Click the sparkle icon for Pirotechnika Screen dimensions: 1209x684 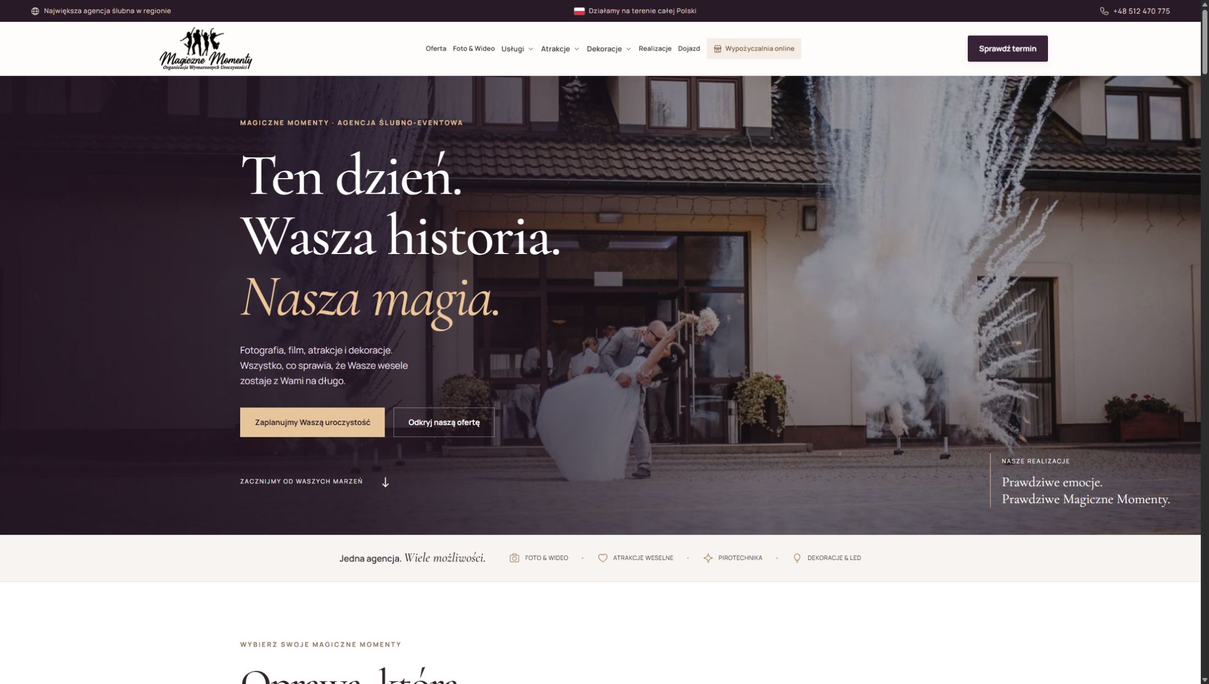[x=708, y=558]
